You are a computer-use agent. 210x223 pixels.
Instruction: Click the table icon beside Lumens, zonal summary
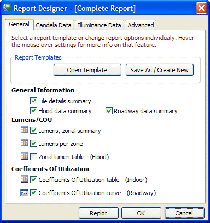tap(25, 130)
